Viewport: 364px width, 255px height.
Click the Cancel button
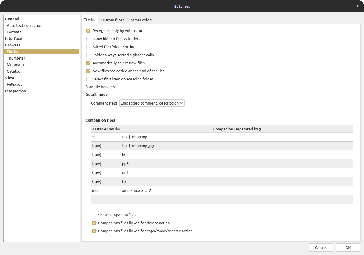point(321,248)
